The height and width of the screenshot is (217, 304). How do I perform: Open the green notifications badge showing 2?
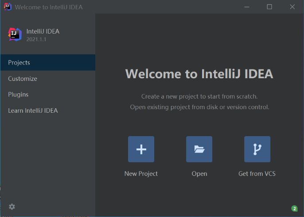pos(294,209)
